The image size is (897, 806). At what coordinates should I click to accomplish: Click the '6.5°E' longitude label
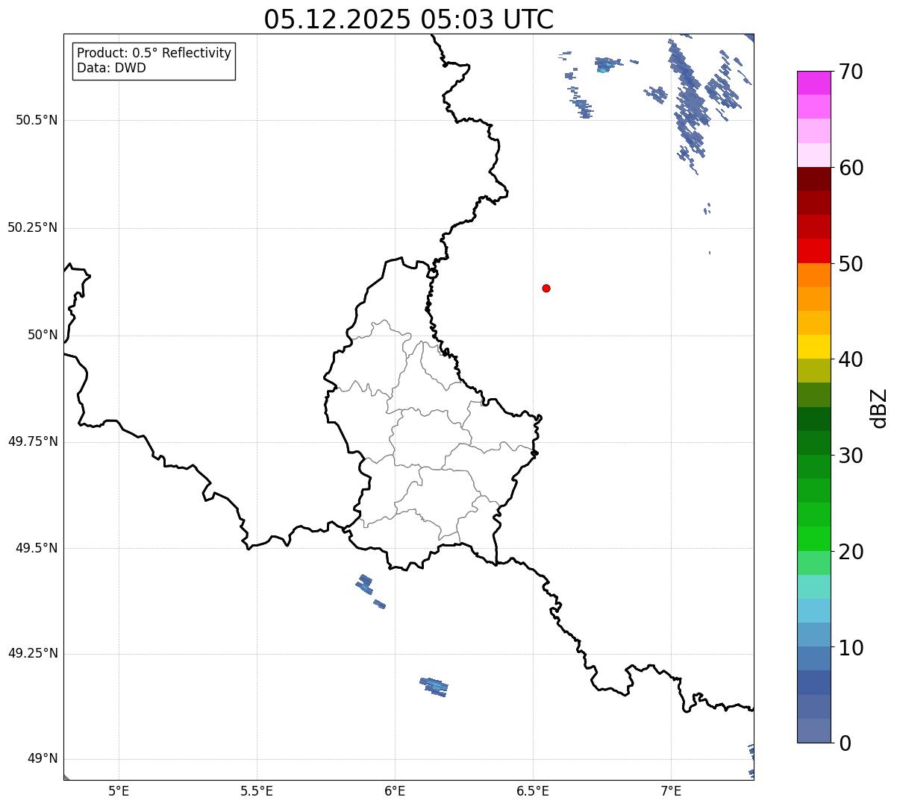point(533,790)
